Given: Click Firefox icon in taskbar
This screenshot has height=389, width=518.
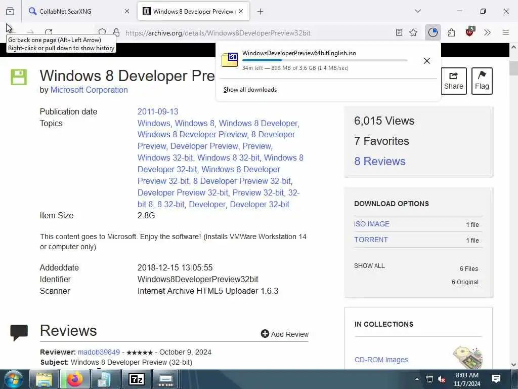Looking at the screenshot, I should click(75, 379).
